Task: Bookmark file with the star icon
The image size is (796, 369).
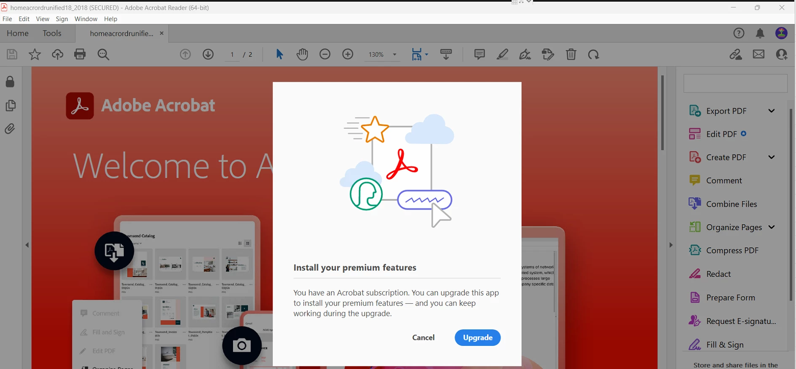Action: (x=35, y=54)
